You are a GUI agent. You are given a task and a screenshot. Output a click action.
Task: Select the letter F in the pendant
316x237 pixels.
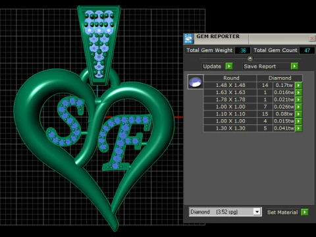point(125,143)
